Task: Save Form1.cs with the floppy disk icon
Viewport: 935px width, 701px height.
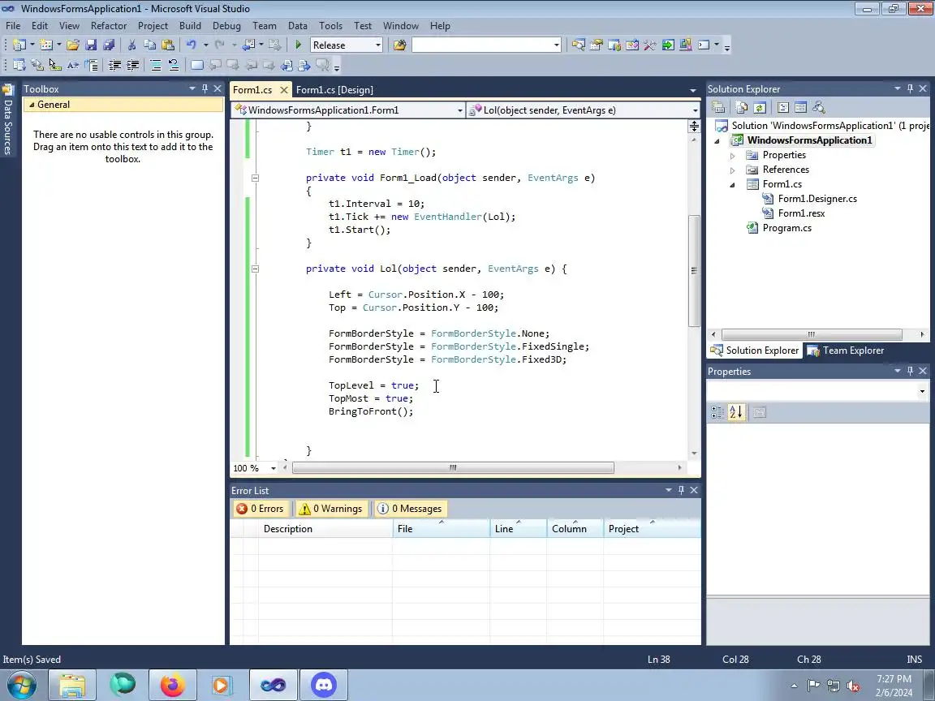Action: click(x=91, y=45)
